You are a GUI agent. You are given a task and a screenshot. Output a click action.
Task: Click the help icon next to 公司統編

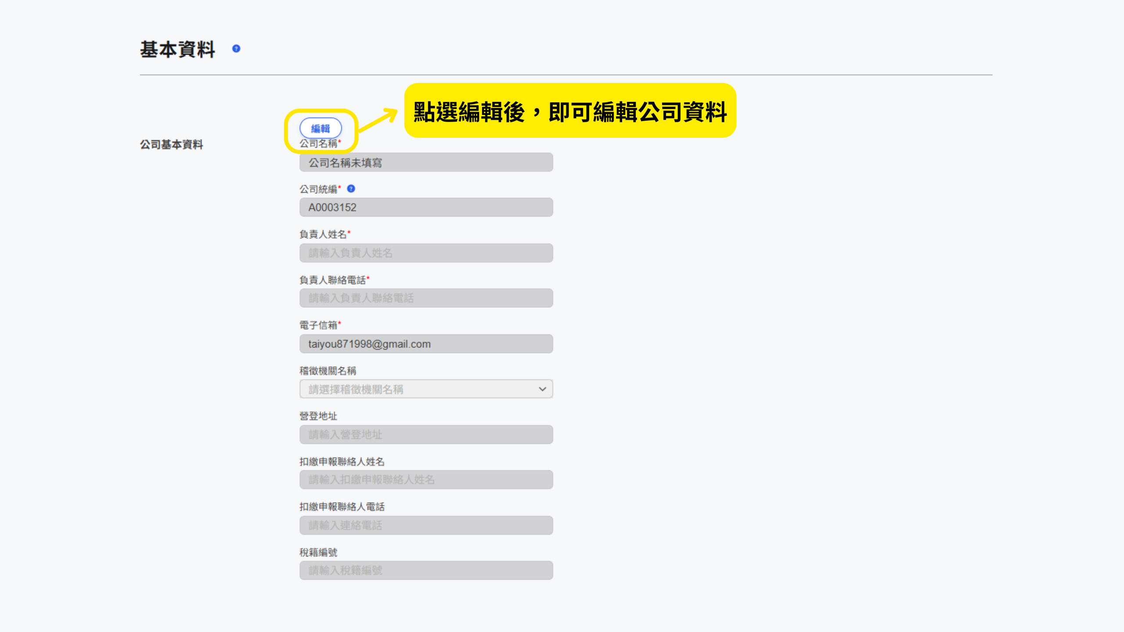pos(351,189)
